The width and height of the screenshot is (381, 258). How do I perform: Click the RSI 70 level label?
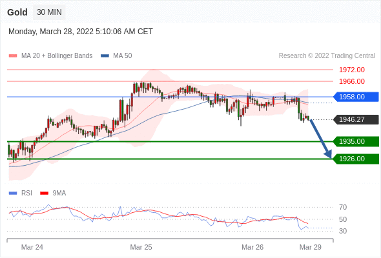click(343, 207)
